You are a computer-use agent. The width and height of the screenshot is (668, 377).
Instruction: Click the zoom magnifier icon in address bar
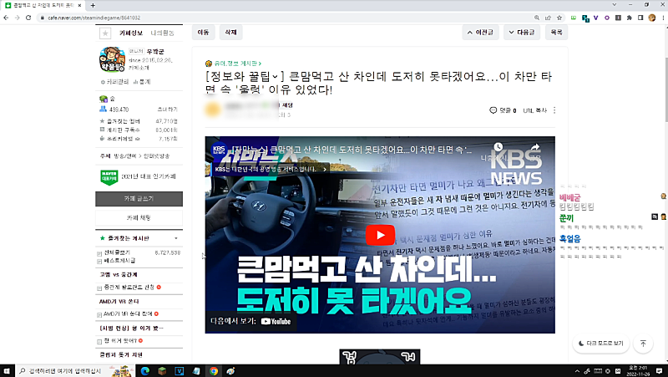click(x=537, y=18)
